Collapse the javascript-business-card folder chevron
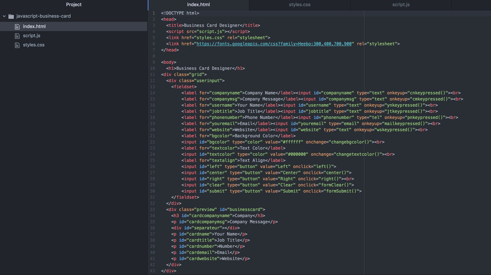Screen dimensions: 491x275 [4, 16]
